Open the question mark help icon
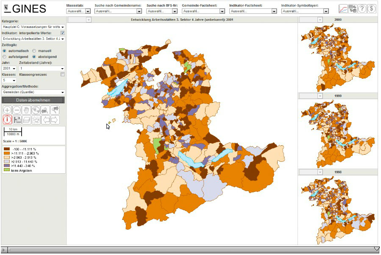This screenshot has width=381, height=255. click(x=362, y=9)
